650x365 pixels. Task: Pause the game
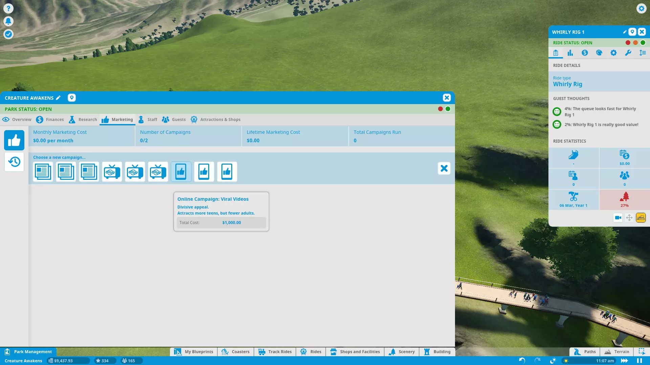(640, 361)
